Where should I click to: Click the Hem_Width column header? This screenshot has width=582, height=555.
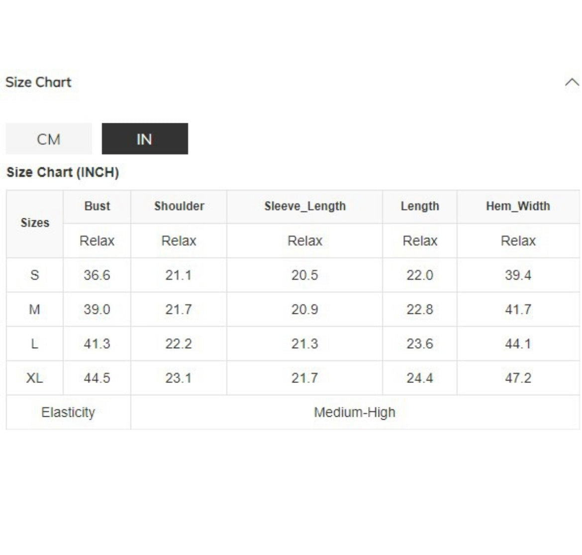tap(518, 206)
